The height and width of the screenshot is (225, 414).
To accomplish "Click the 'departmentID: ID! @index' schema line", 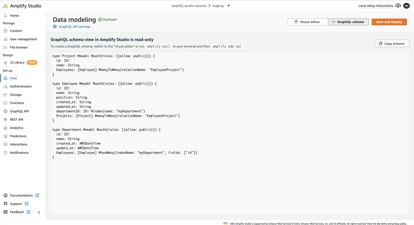I will coord(101,111).
